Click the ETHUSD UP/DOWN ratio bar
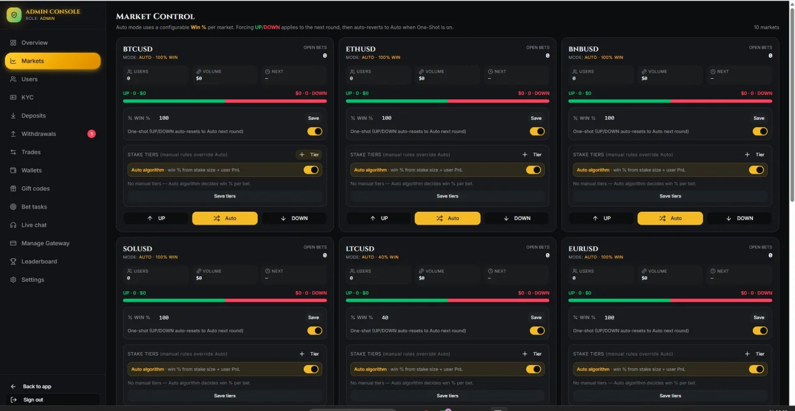795x411 pixels. coord(447,101)
